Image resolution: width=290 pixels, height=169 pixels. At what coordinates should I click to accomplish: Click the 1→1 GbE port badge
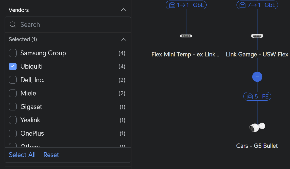pos(186,5)
